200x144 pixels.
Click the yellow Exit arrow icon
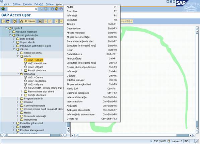(x=57, y=9)
